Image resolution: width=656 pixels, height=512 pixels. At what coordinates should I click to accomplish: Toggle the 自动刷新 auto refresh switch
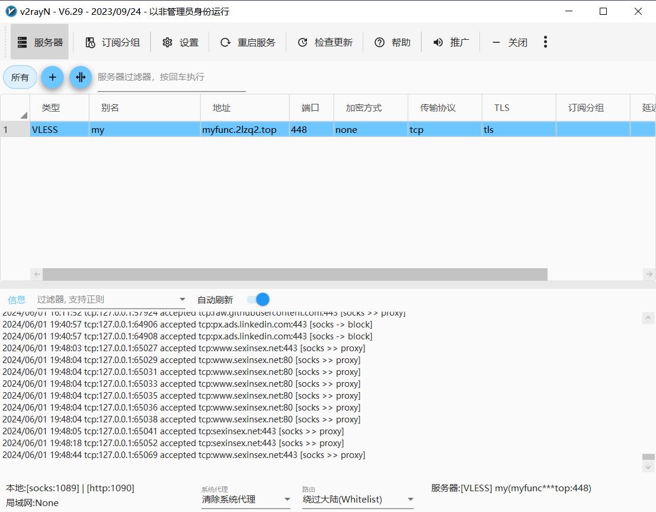pos(258,299)
